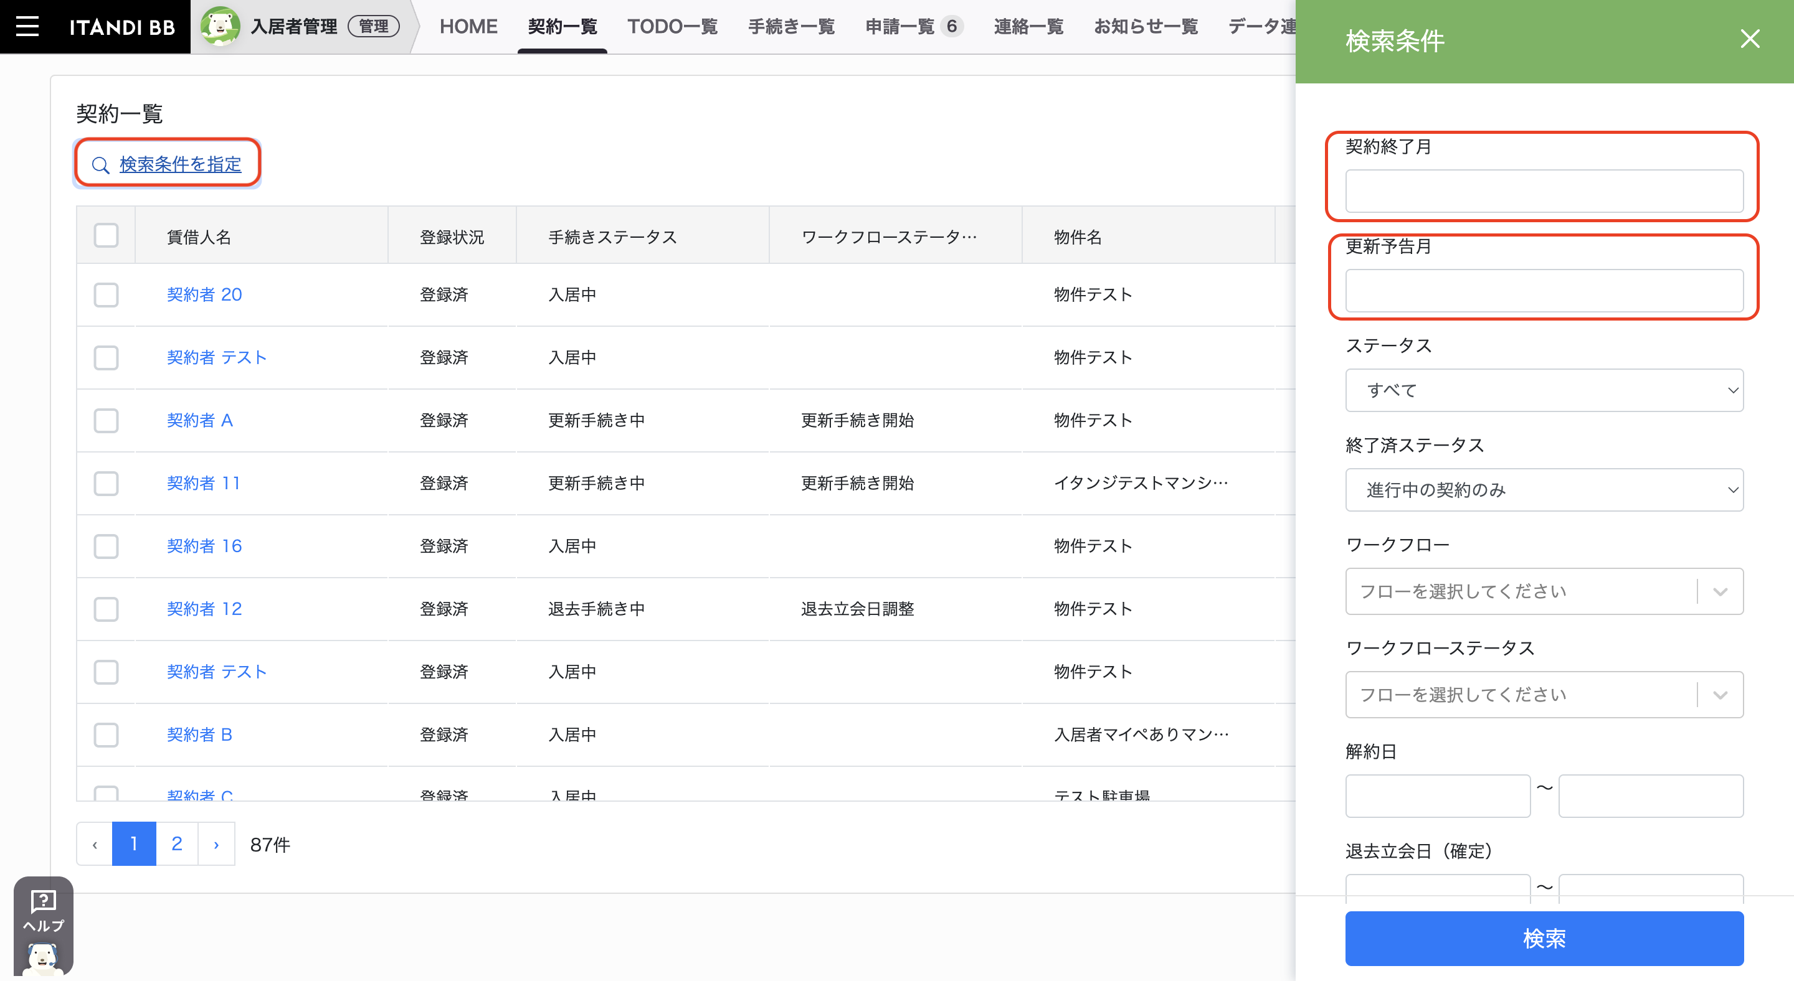This screenshot has width=1794, height=981.
Task: Open the 契約者 16 contract link
Action: click(204, 546)
